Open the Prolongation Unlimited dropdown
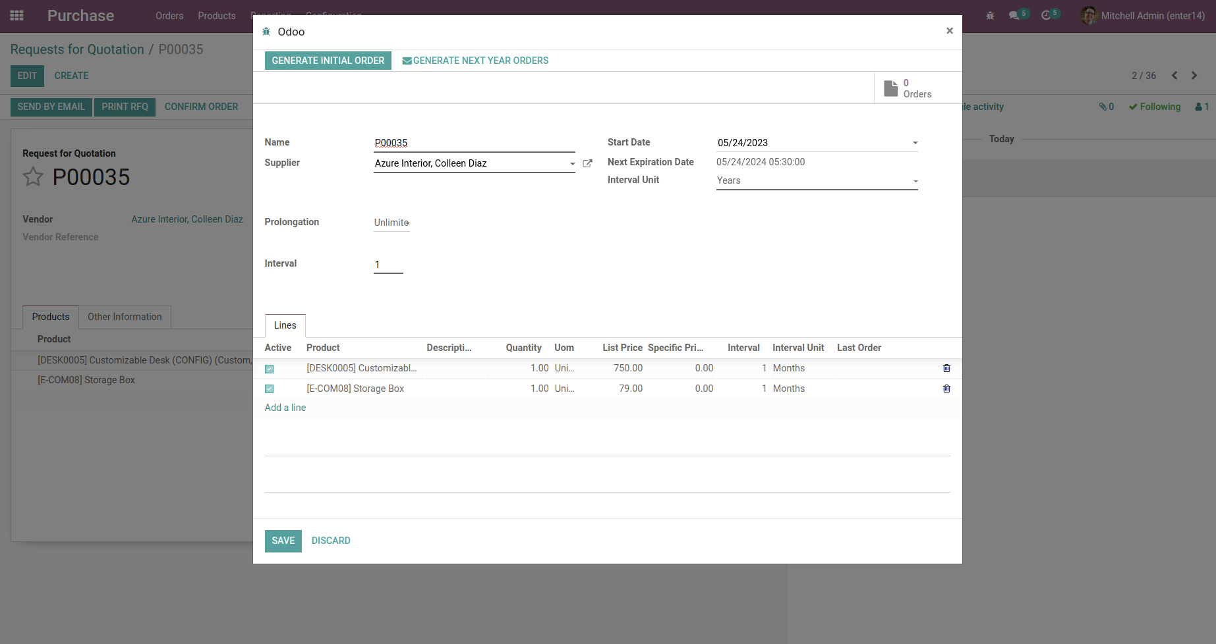This screenshot has width=1216, height=644. pos(392,223)
